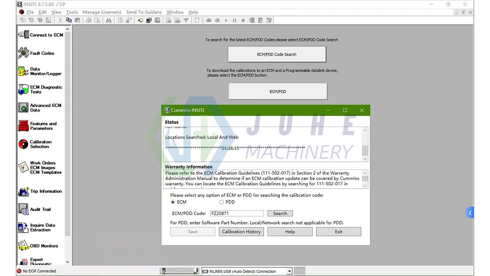Click the Calibration History button
Viewport: 490px width, 276px height.
[241, 231]
